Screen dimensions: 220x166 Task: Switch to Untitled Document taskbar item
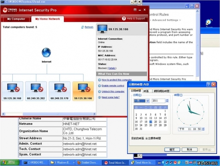[89, 163]
